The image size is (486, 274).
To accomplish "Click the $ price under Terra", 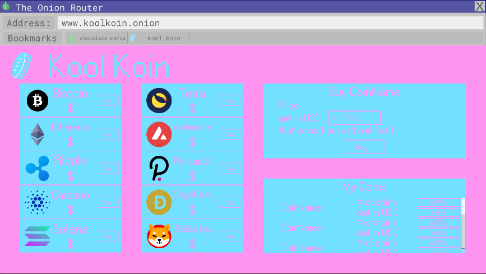I will [192, 108].
